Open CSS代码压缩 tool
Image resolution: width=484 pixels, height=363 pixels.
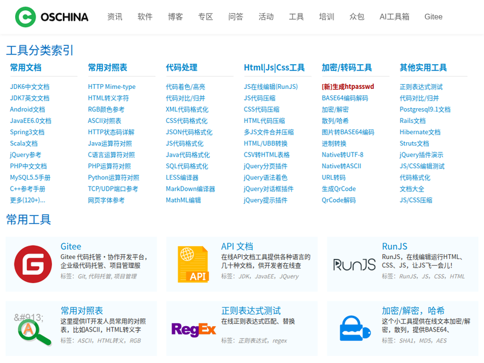[261, 110]
